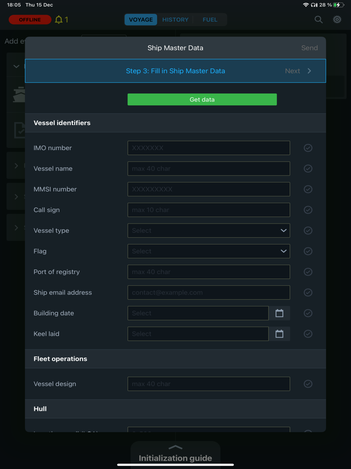The image size is (351, 469).
Task: Open the Building date calendar picker
Action: pos(280,313)
